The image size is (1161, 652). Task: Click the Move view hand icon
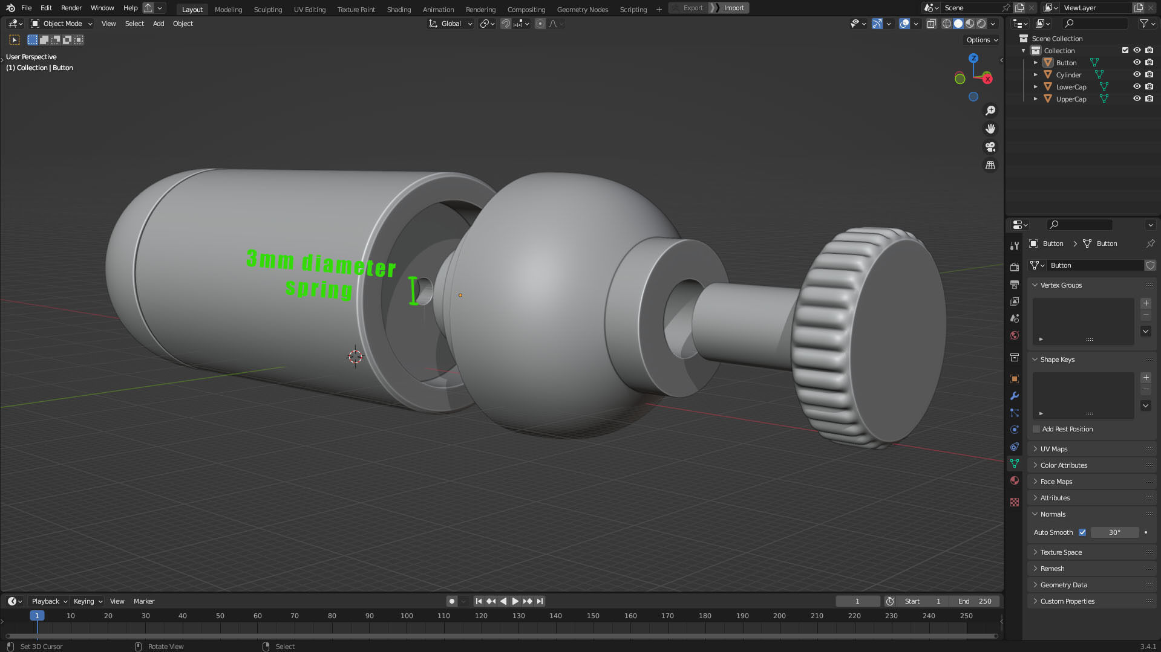[x=990, y=129]
